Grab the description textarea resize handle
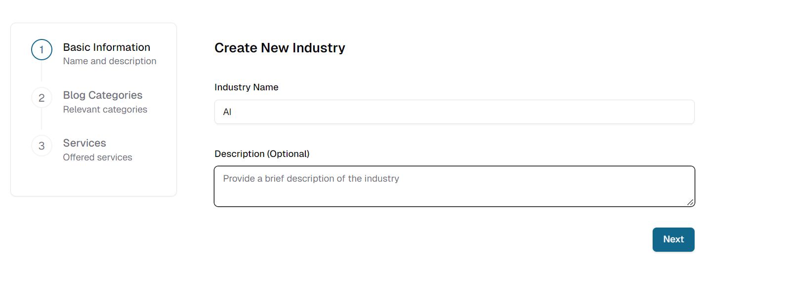The width and height of the screenshot is (788, 308). tap(690, 202)
